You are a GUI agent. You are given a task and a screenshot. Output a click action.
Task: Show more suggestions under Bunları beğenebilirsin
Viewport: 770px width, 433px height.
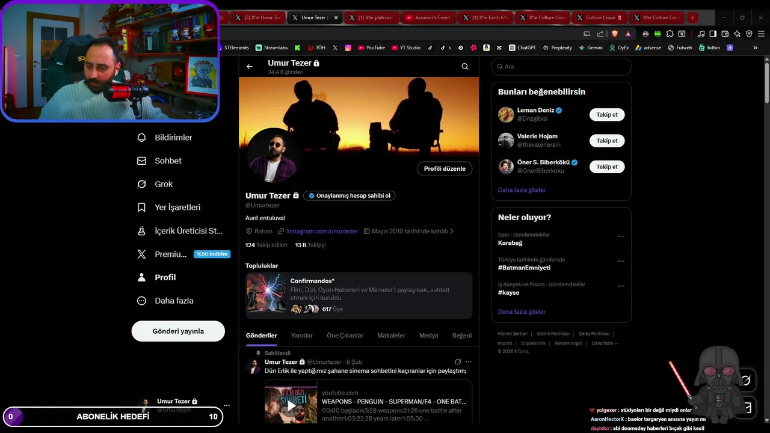point(522,190)
